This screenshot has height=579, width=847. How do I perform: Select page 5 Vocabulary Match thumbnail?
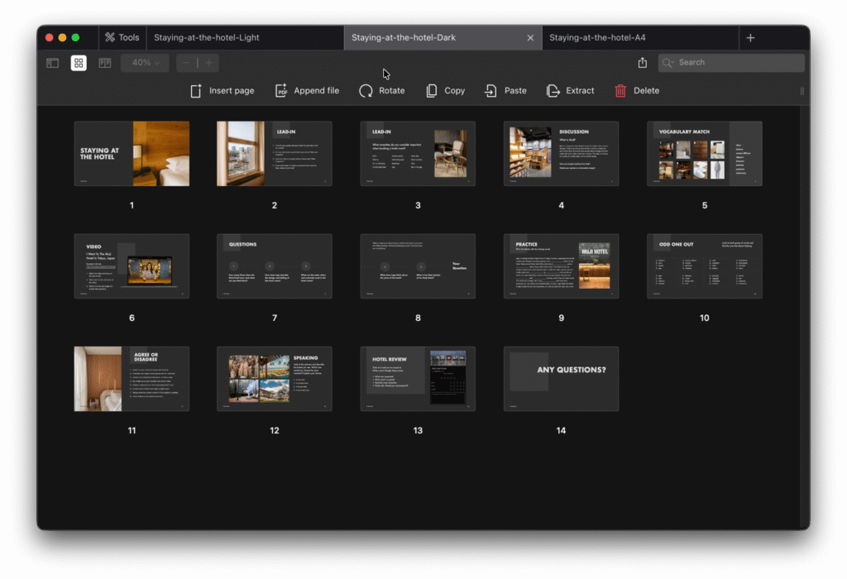(704, 154)
